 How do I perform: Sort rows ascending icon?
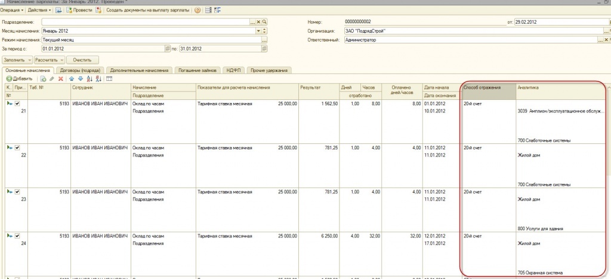[x=90, y=79]
